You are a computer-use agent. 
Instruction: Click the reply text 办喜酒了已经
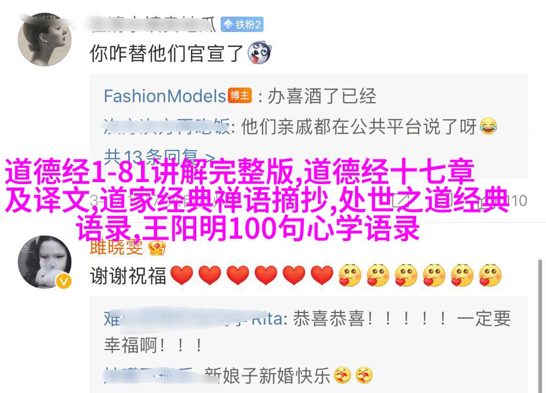tap(322, 96)
